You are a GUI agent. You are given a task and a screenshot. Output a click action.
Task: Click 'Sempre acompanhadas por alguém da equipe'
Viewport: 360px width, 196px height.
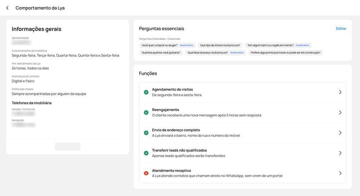click(49, 94)
